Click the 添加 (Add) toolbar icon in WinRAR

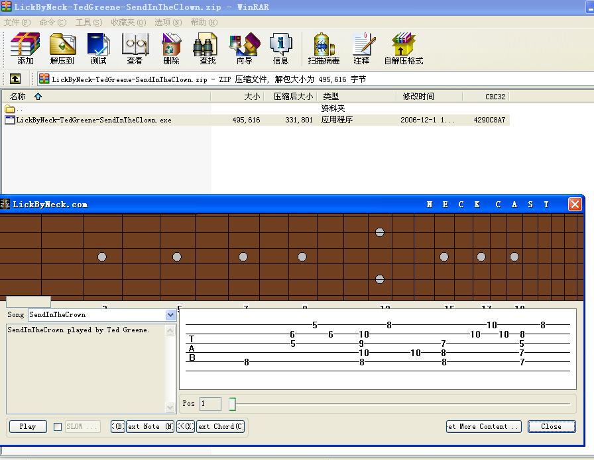click(25, 48)
